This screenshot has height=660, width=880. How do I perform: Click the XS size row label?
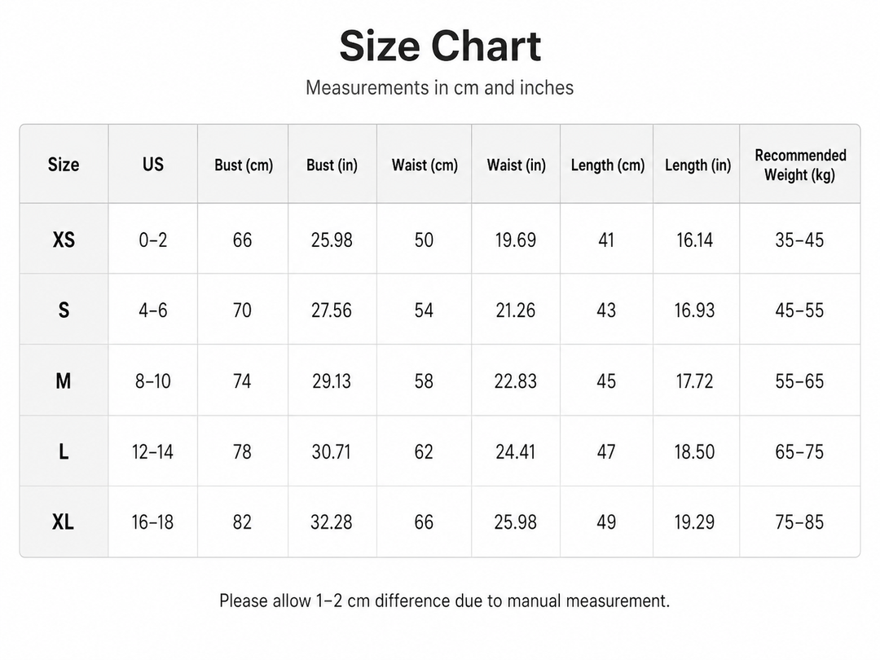click(x=64, y=240)
